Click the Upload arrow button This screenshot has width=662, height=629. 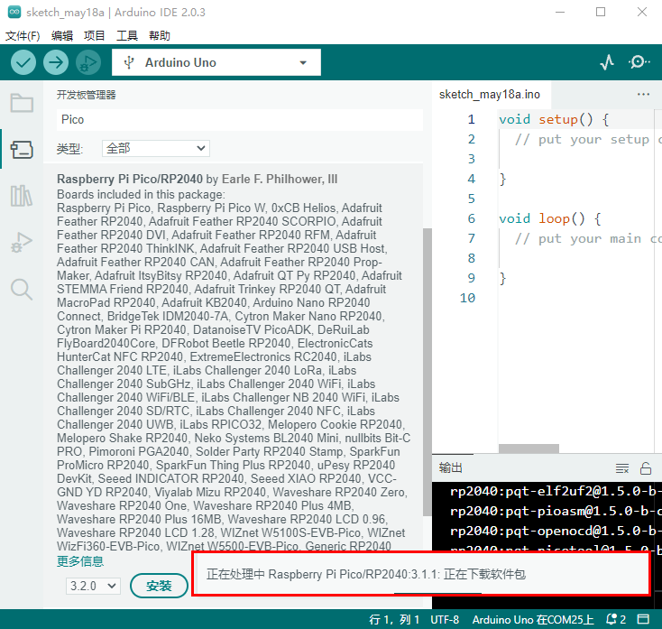56,62
